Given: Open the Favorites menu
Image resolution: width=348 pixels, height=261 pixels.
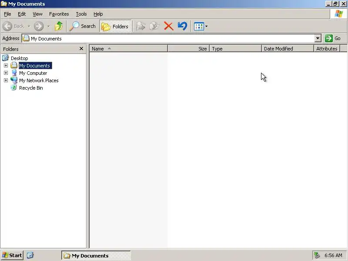Looking at the screenshot, I should point(59,14).
